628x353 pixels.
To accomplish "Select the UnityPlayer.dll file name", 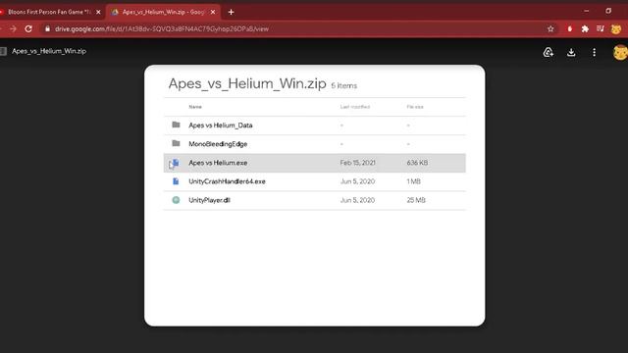I will (209, 200).
